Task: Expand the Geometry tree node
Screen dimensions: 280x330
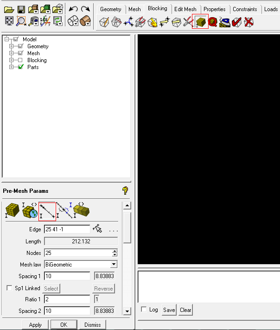Action: [12, 46]
